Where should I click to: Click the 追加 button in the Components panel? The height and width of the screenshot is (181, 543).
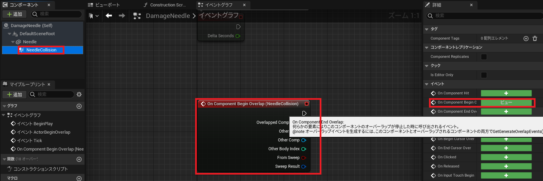15,14
